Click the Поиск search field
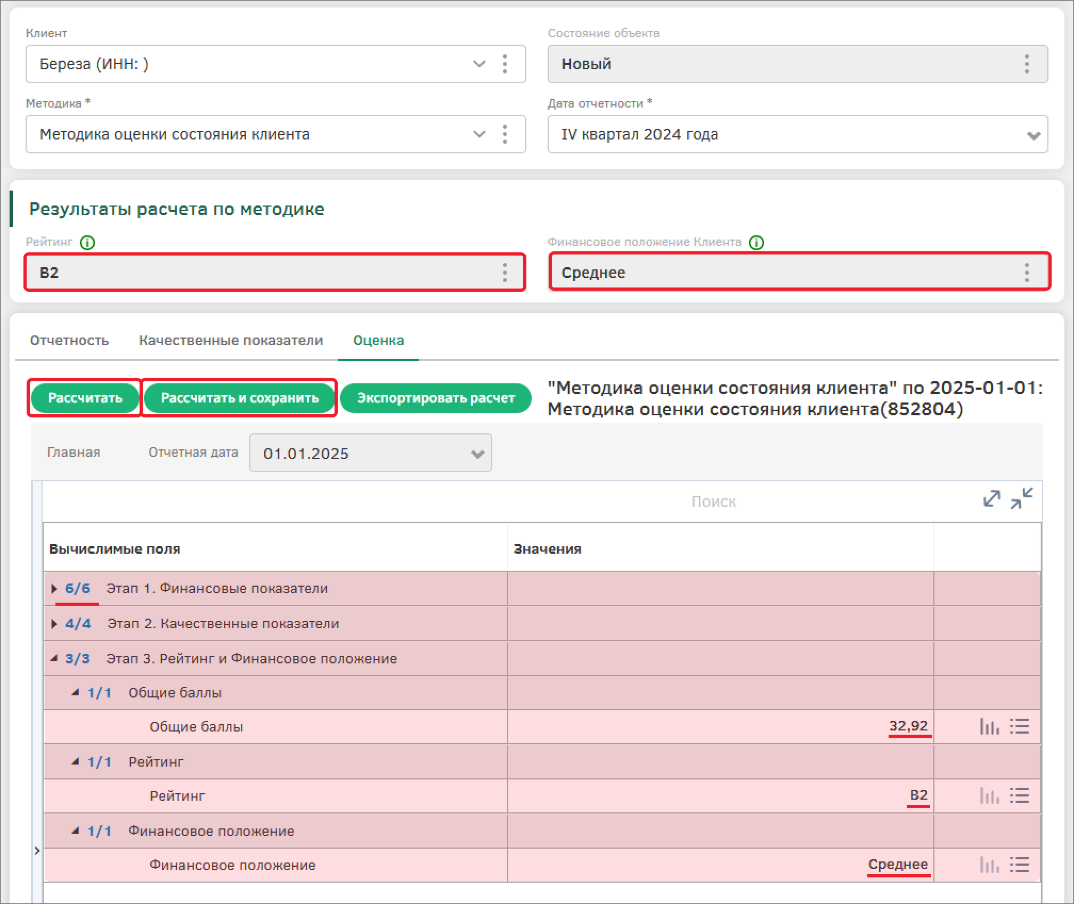This screenshot has height=904, width=1074. [x=713, y=502]
